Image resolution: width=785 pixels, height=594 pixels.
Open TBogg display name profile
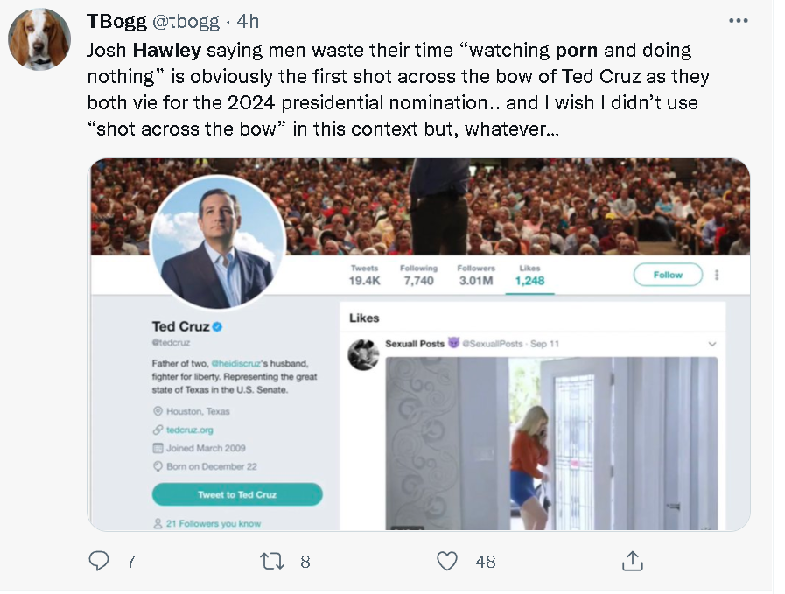click(116, 21)
